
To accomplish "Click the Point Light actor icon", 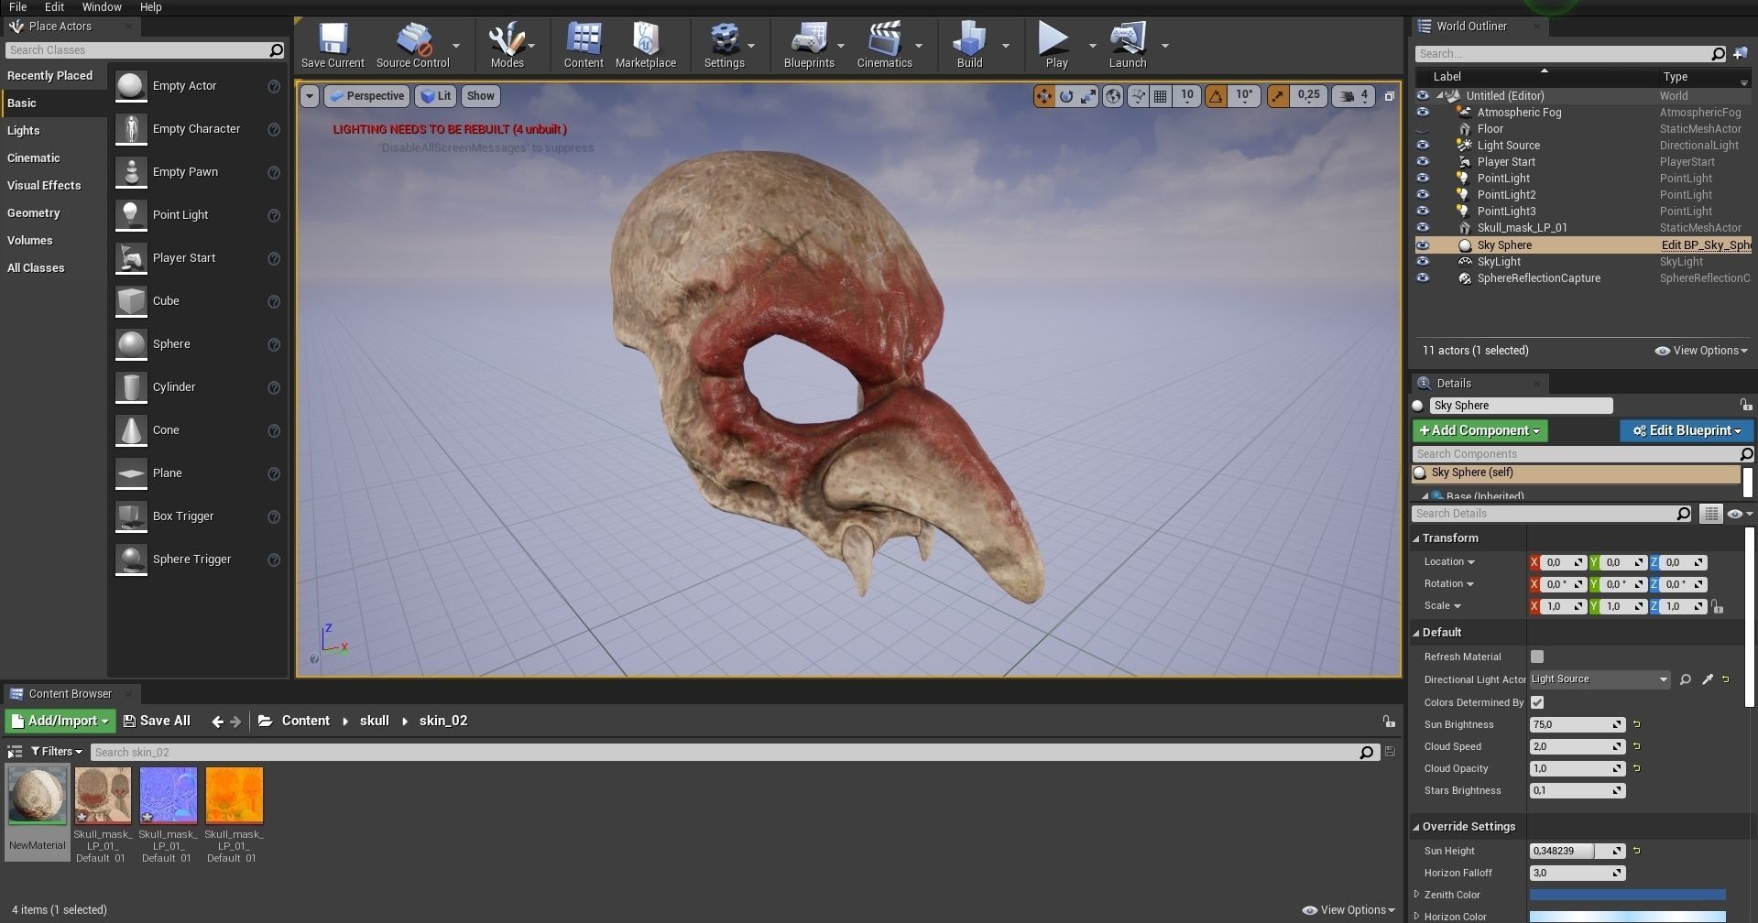I will pyautogui.click(x=131, y=215).
